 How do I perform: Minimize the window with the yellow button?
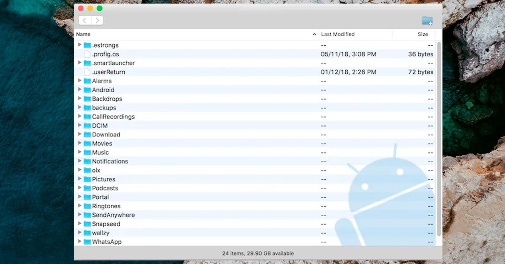point(90,8)
